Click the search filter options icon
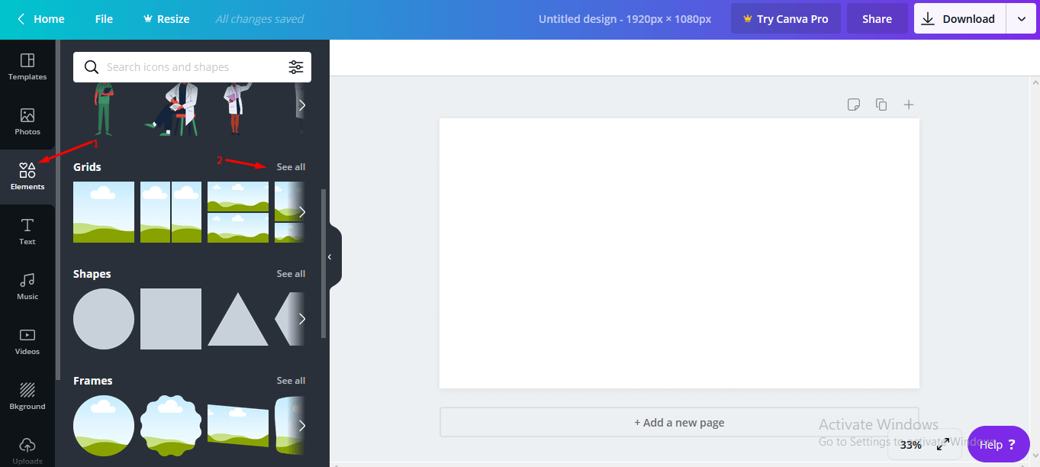 click(x=296, y=67)
